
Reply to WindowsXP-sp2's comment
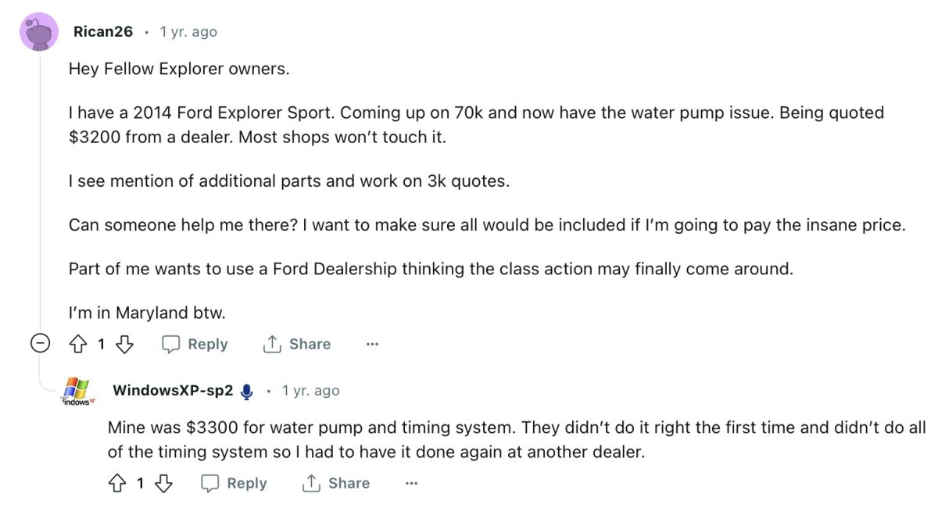pos(234,484)
